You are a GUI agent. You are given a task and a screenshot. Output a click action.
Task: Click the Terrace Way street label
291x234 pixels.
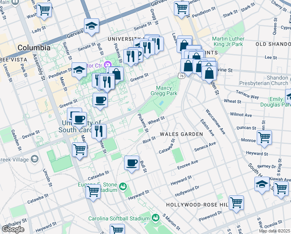[247, 94]
